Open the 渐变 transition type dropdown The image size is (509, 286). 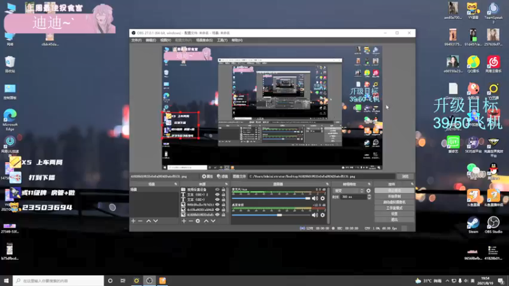coord(349,191)
